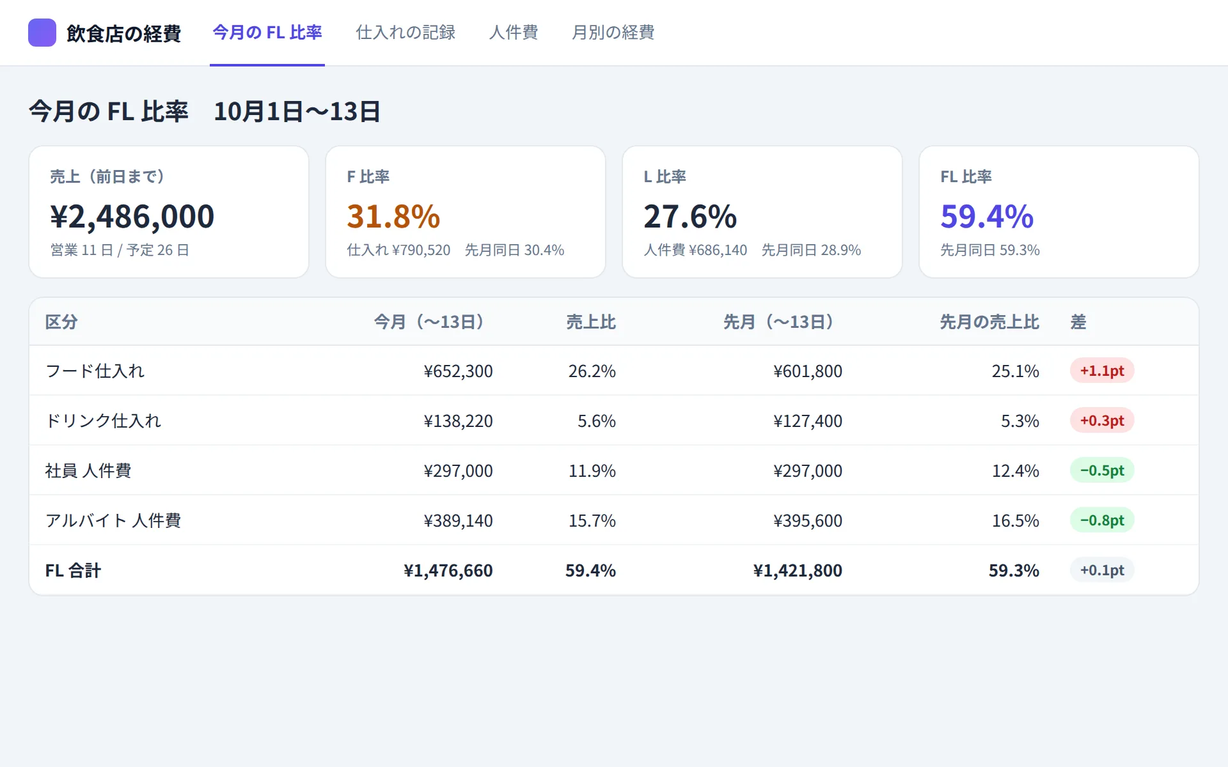This screenshot has height=767, width=1228.
Task: Select the アルバイト 人件費 row label
Action: tap(113, 520)
